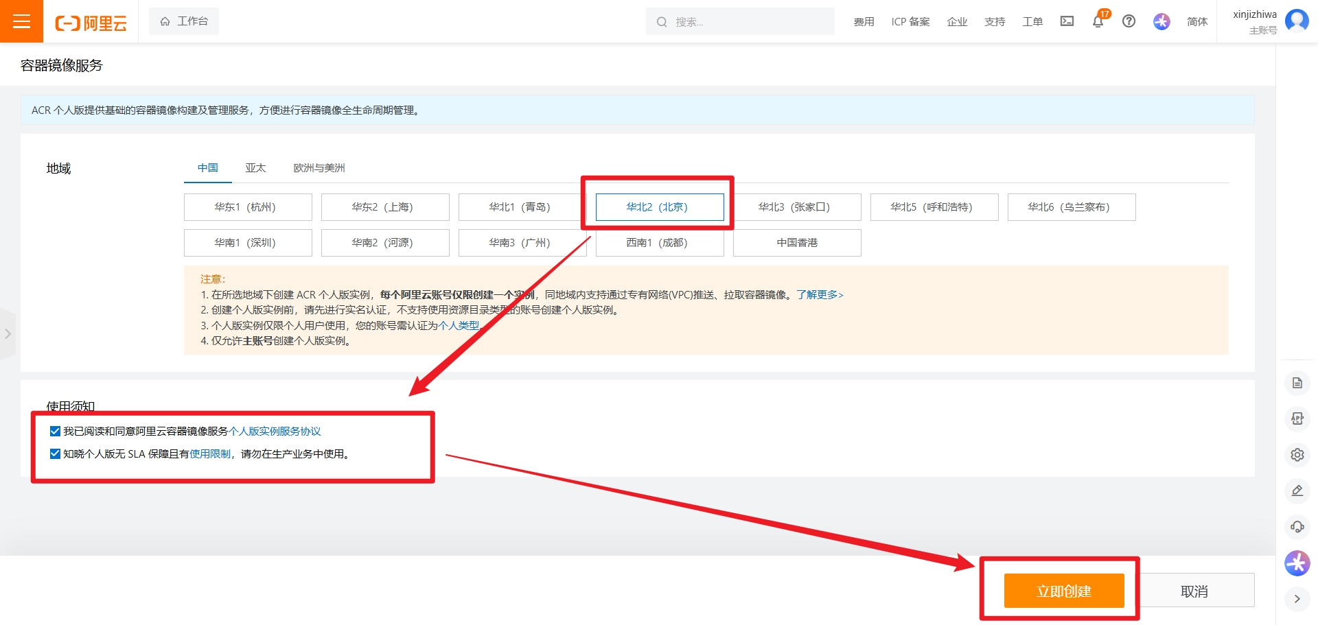Screen dimensions: 1318x625
Task: Select region 华南2 (河源)
Action: (x=385, y=243)
